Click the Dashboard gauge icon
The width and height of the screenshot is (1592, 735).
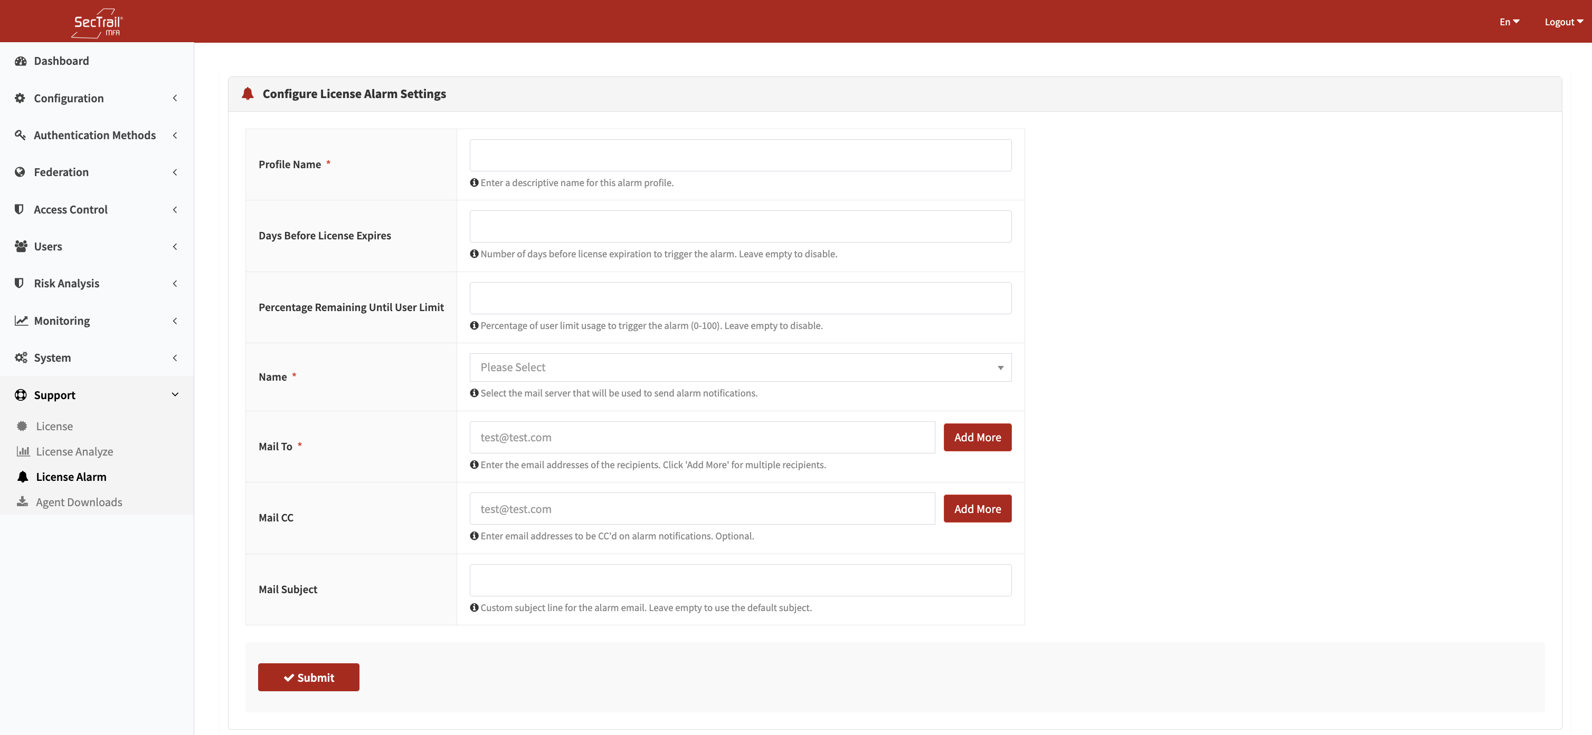click(x=21, y=61)
